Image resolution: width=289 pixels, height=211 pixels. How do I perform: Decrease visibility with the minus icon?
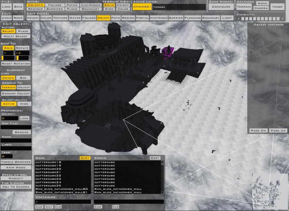(239, 19)
